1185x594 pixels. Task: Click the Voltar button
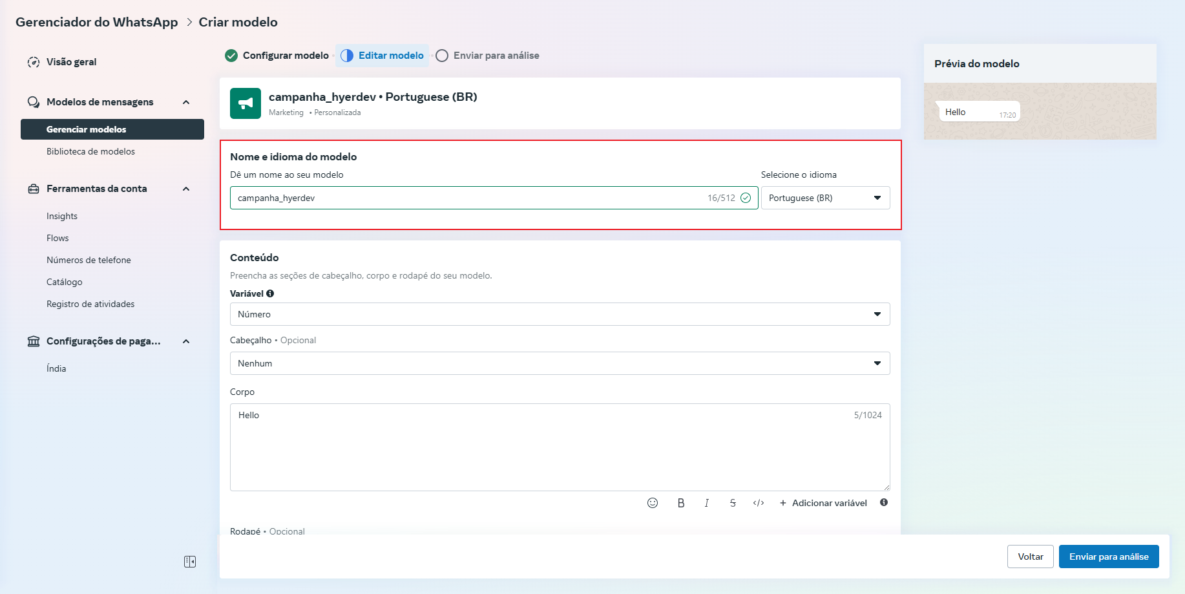pos(1030,557)
